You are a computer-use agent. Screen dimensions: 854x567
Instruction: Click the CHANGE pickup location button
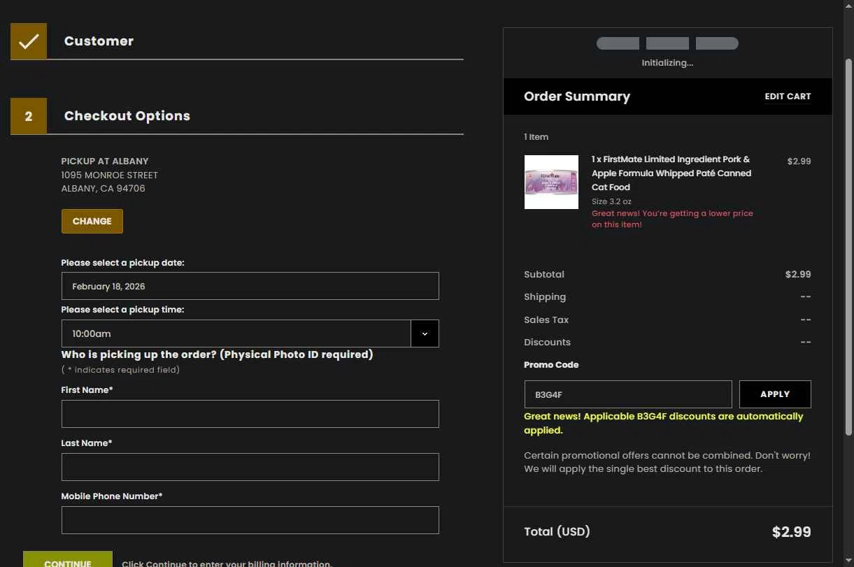[92, 221]
